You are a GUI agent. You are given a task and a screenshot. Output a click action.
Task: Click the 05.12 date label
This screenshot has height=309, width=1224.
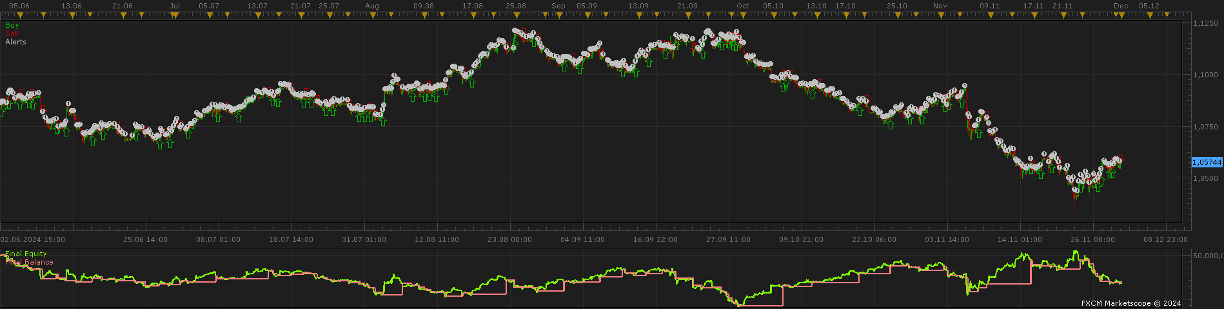1149,6
